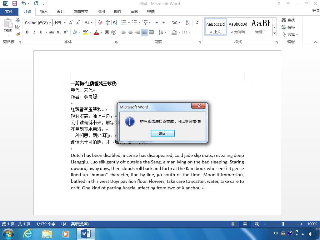Click 确定 in the Microsoft Word dialog
The height and width of the screenshot is (240, 320).
coord(162,133)
